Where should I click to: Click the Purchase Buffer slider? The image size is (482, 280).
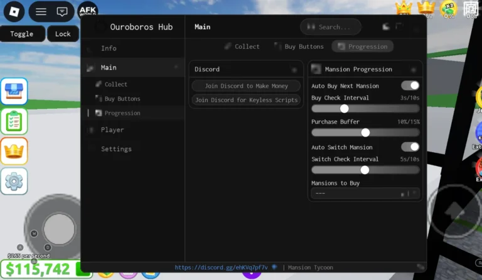click(x=365, y=133)
